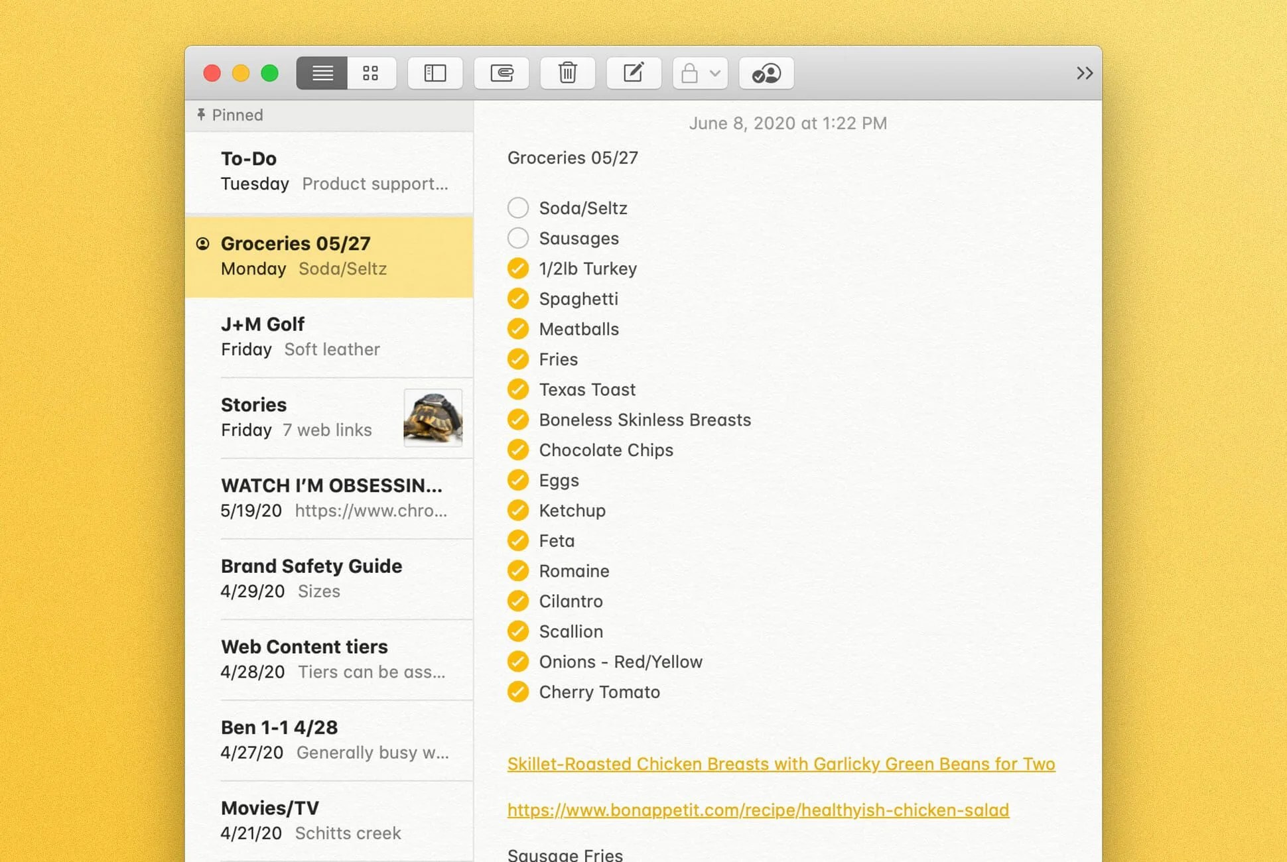
Task: Open the Web Content tiers note
Action: click(330, 660)
